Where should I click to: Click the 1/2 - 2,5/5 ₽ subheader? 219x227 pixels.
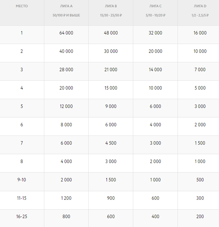tap(200, 15)
